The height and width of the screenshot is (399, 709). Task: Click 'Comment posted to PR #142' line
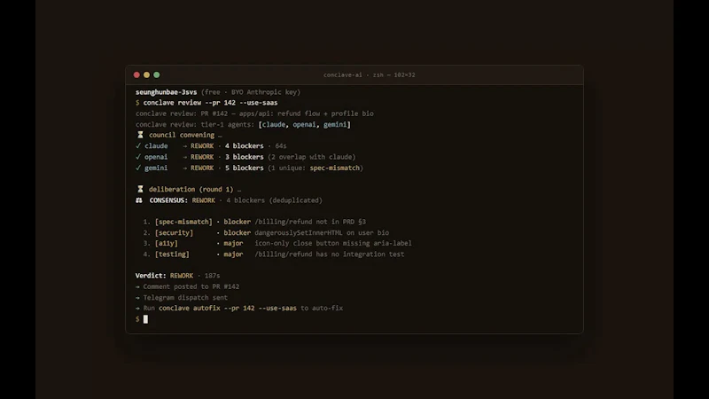tap(191, 286)
